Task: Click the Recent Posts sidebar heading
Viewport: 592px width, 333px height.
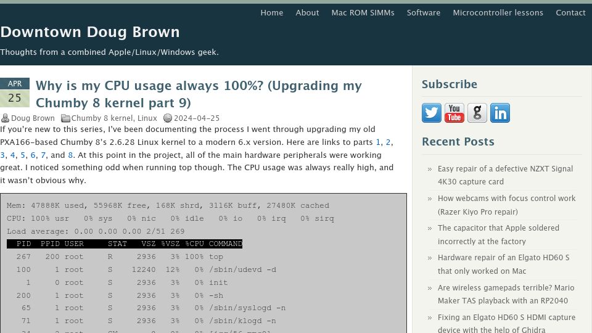Action: coord(458,142)
